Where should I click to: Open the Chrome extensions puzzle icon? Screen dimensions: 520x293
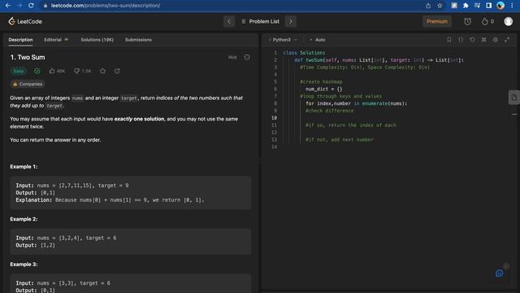[x=466, y=6]
